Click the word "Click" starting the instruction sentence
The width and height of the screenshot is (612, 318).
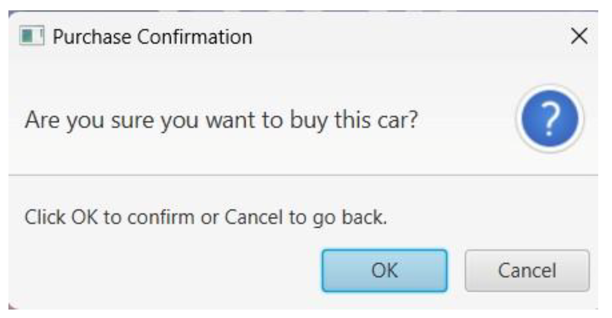[x=45, y=217]
